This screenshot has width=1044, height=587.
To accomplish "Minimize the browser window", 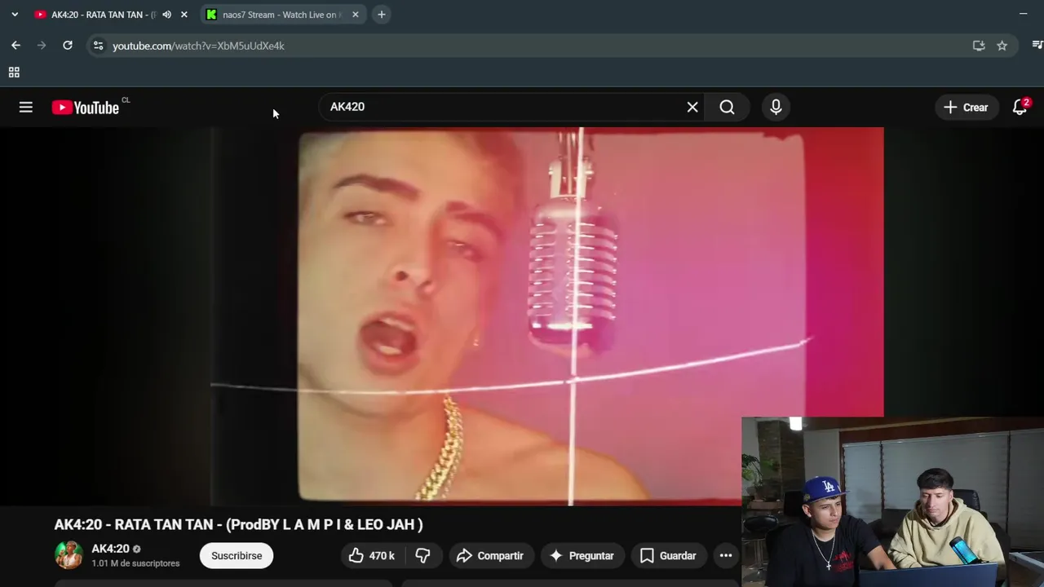I will [x=1023, y=14].
